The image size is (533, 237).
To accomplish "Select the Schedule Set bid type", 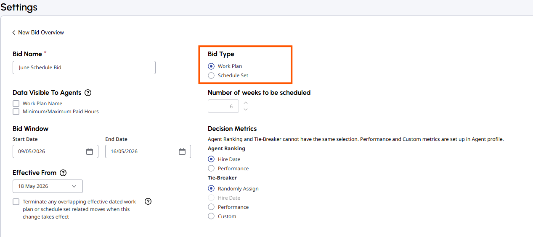I will click(x=211, y=76).
